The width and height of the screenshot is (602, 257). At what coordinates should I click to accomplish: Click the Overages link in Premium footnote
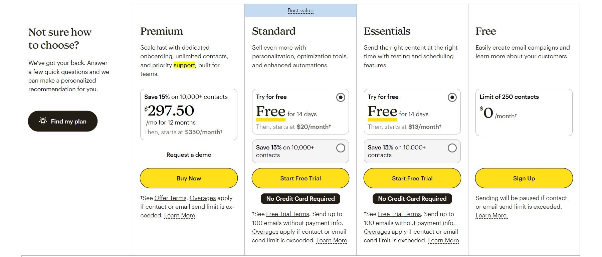tap(202, 198)
